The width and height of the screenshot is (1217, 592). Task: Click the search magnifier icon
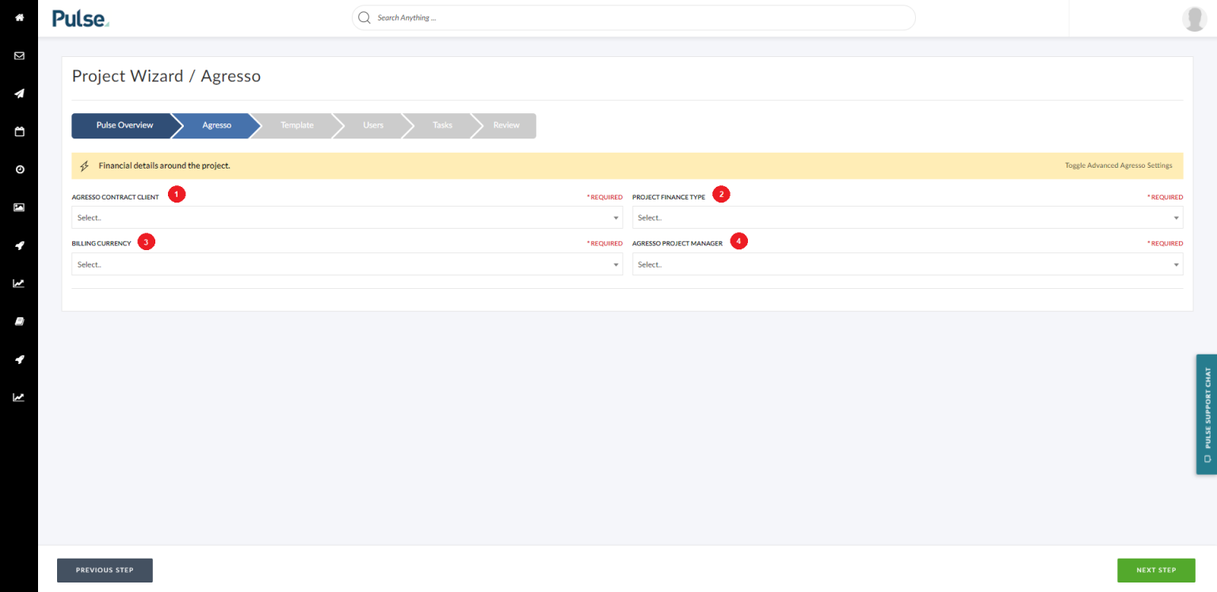364,17
